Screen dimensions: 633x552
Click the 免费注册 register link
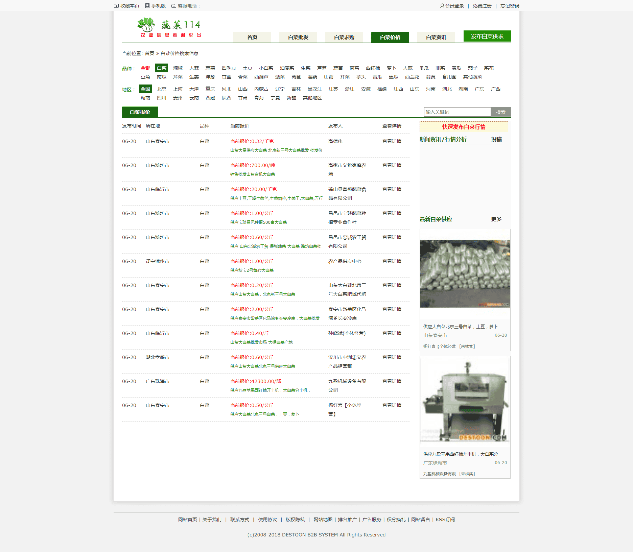[x=482, y=6]
